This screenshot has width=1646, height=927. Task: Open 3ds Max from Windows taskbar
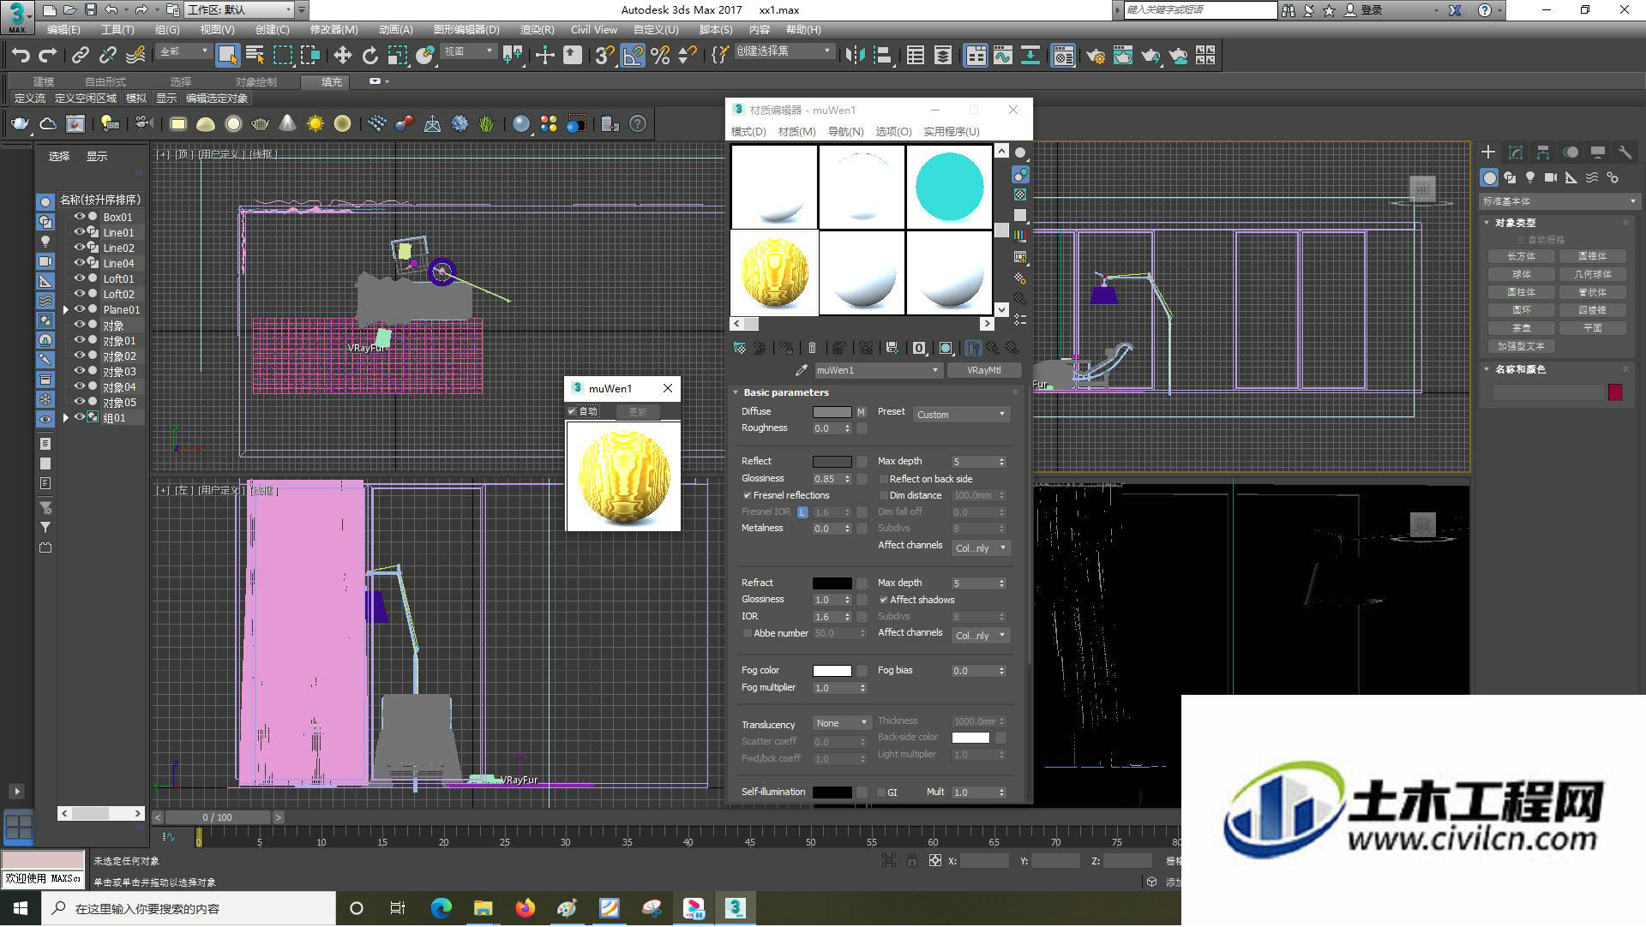click(x=735, y=908)
